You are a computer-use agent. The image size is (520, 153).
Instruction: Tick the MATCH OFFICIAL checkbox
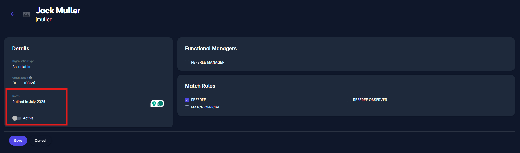[x=187, y=107]
